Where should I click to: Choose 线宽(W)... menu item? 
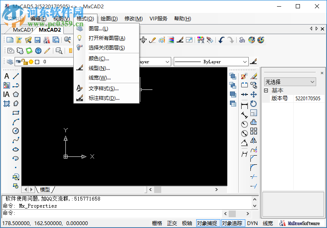(x=106, y=78)
